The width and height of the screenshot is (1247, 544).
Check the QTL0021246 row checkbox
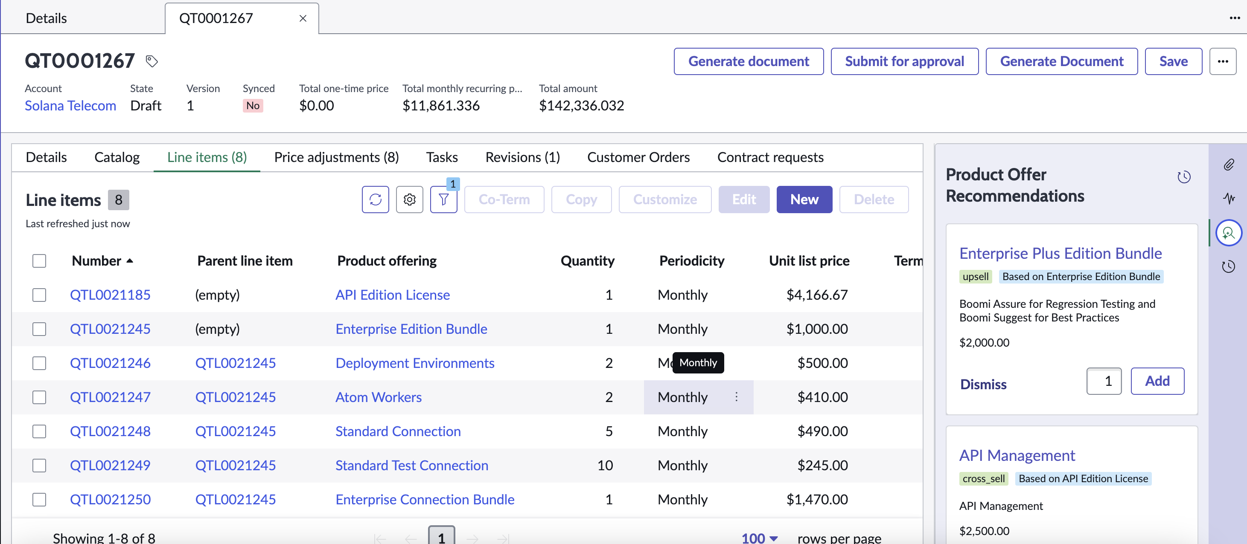tap(39, 363)
